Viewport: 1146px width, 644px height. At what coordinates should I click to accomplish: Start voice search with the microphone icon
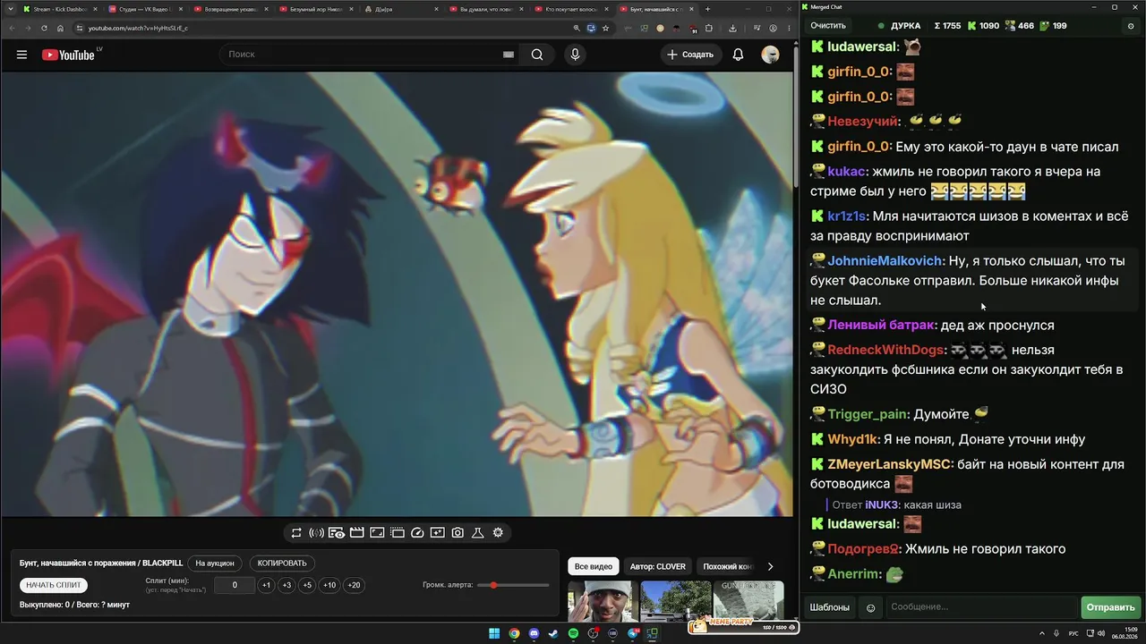[575, 55]
